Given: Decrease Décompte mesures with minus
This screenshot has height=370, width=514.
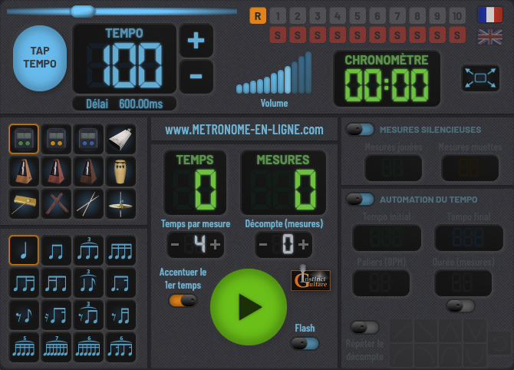Looking at the screenshot, I should coord(263,245).
